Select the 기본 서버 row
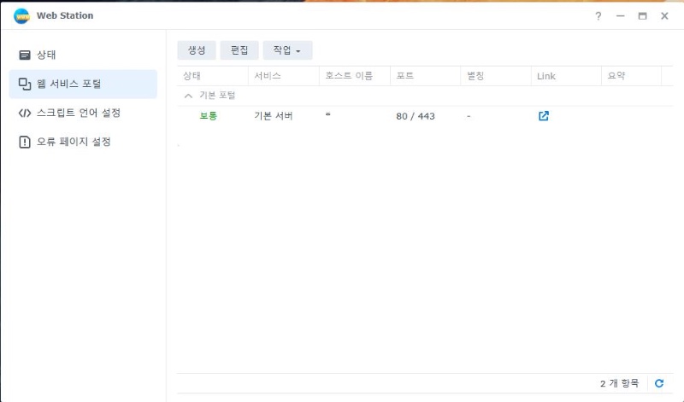Viewport: 684px width, 402px height. pos(274,116)
